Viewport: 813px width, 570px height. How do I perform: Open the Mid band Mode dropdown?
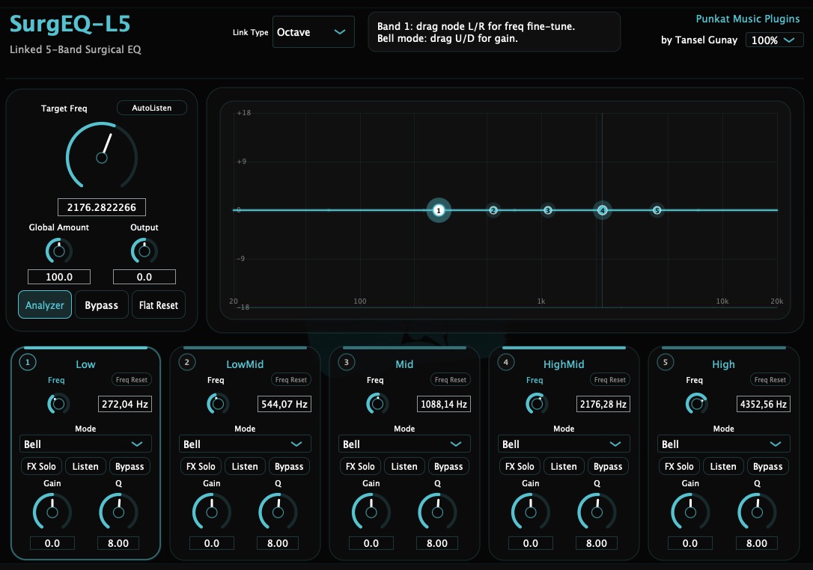404,444
